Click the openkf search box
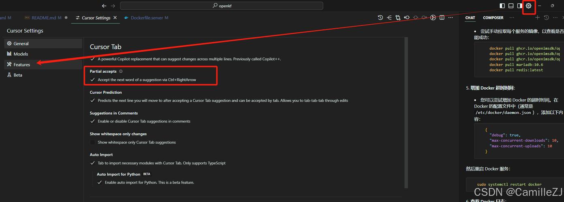This screenshot has height=202, width=564. (222, 6)
